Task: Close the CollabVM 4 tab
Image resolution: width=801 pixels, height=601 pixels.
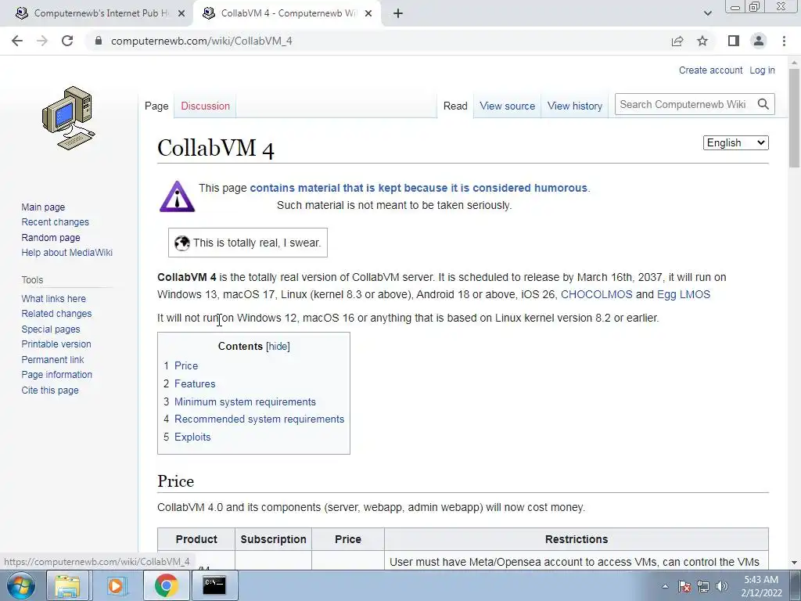Action: coord(368,13)
